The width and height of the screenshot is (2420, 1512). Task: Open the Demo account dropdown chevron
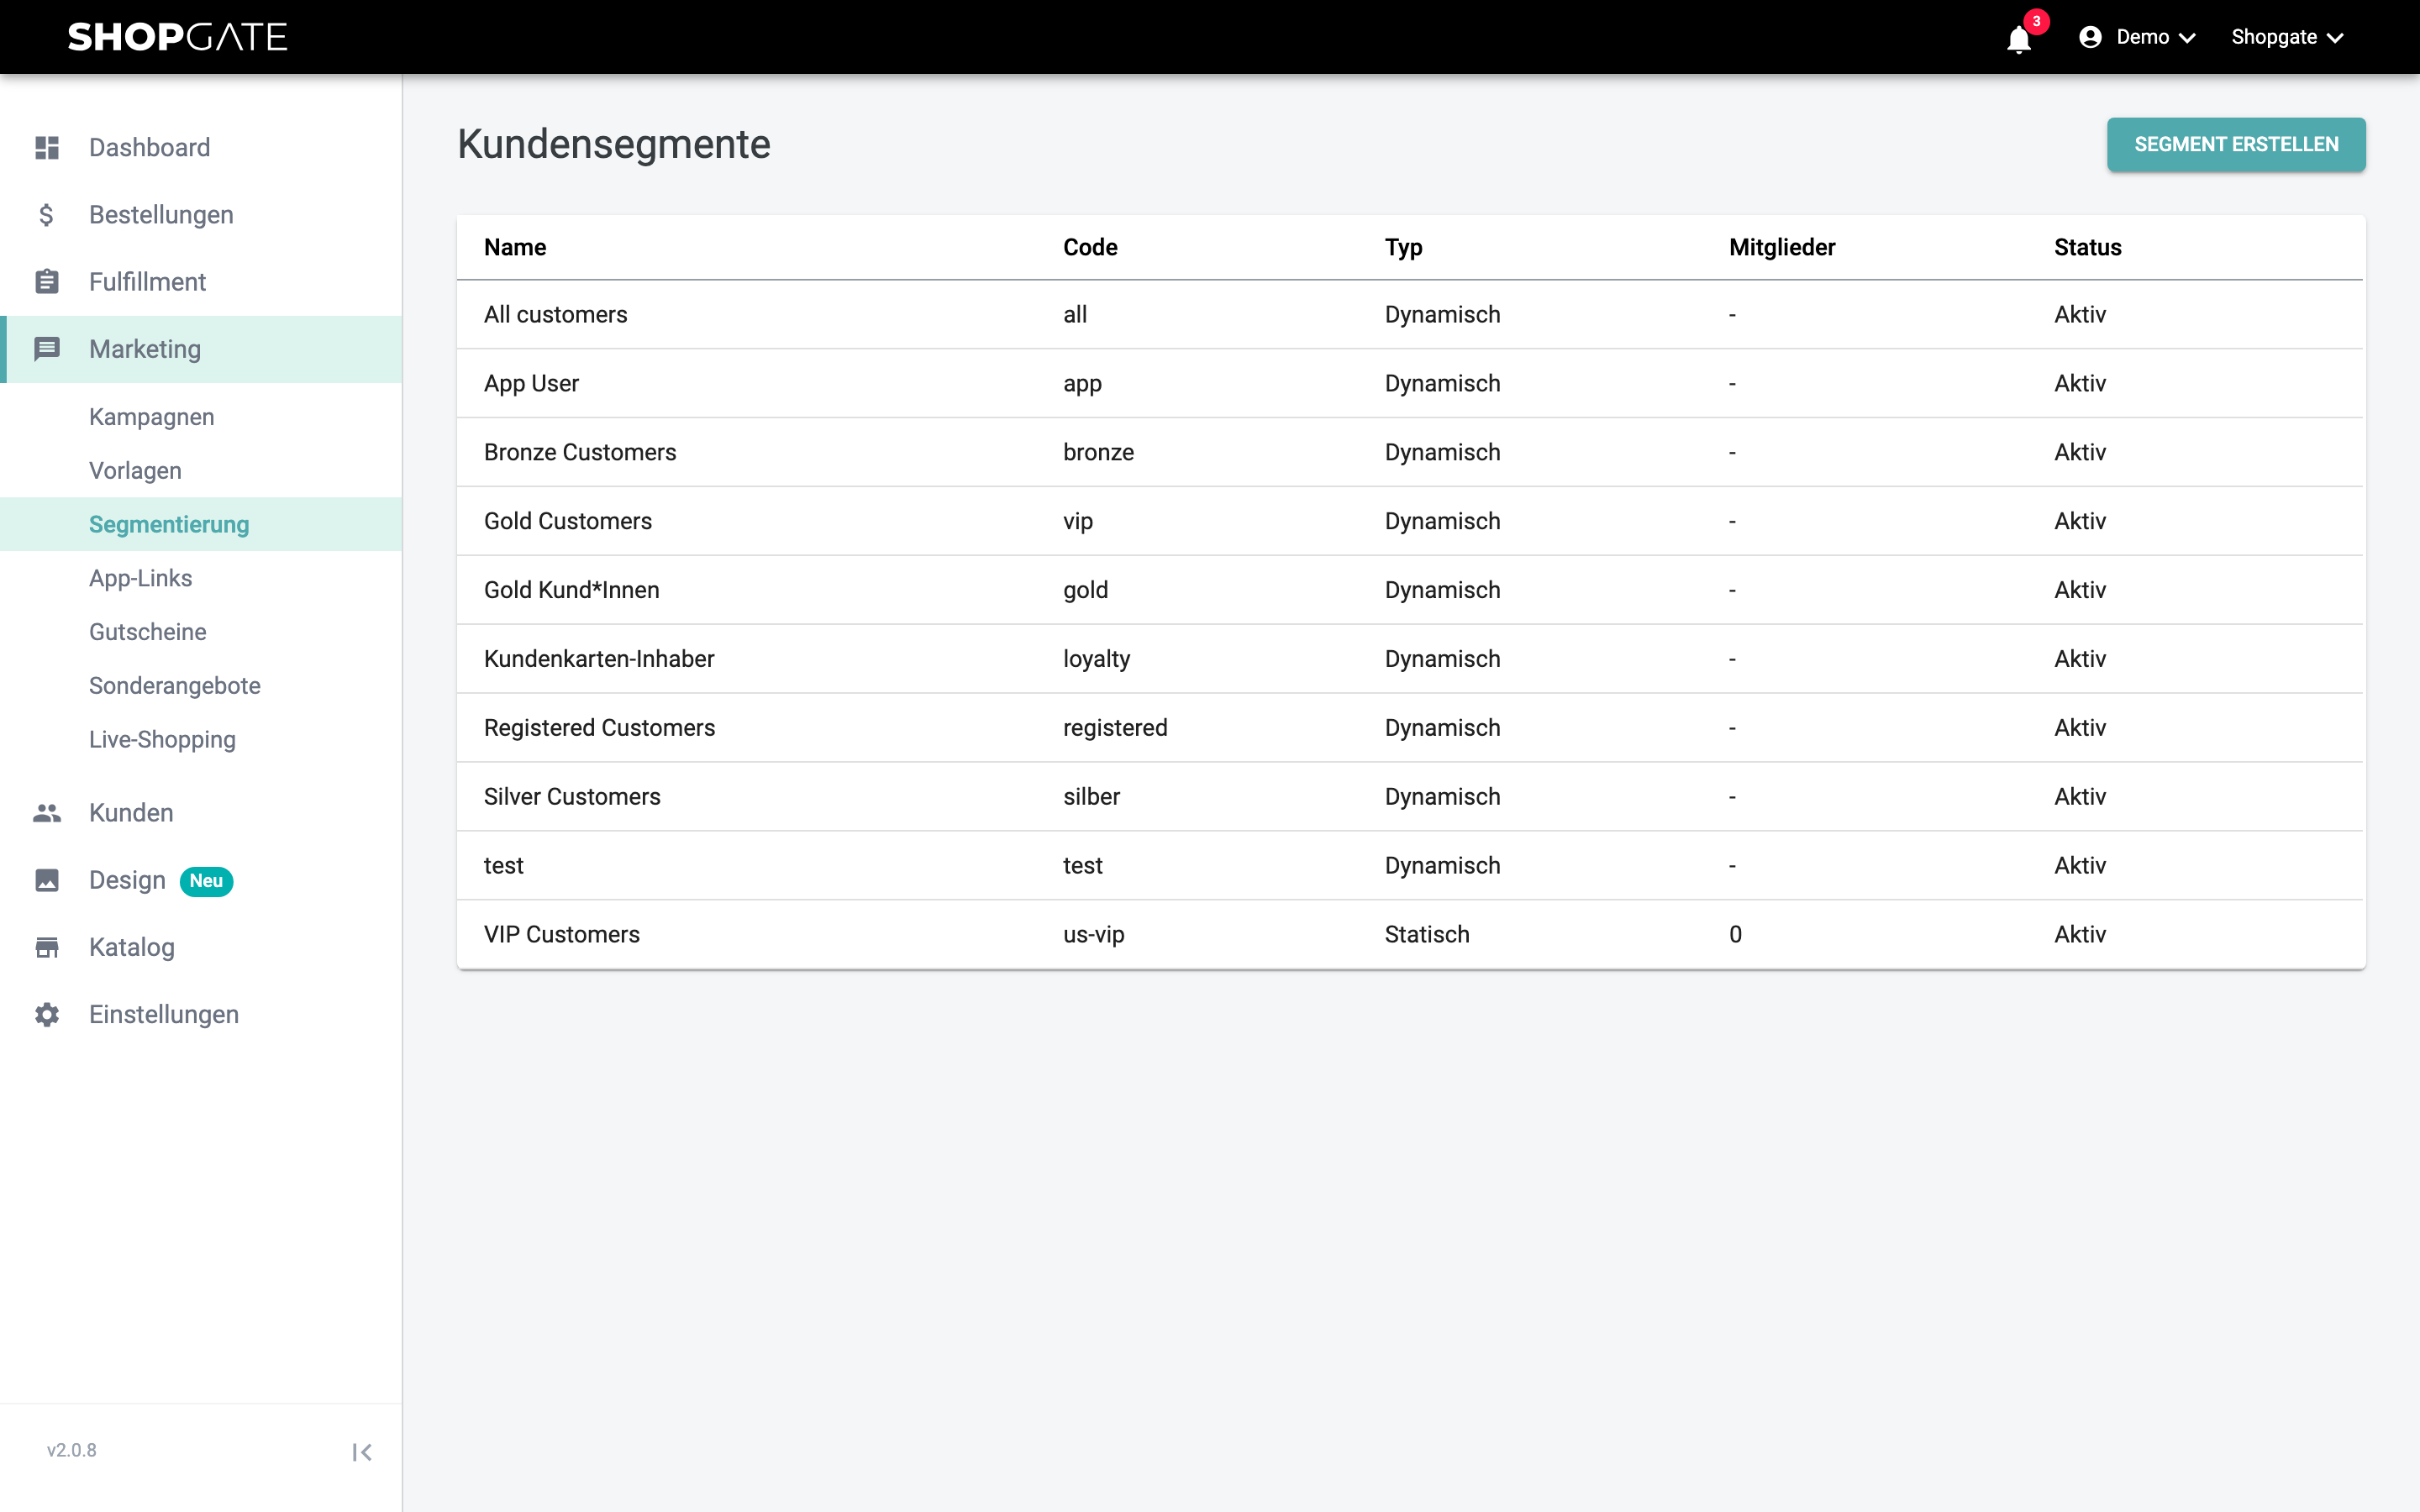2187,38
